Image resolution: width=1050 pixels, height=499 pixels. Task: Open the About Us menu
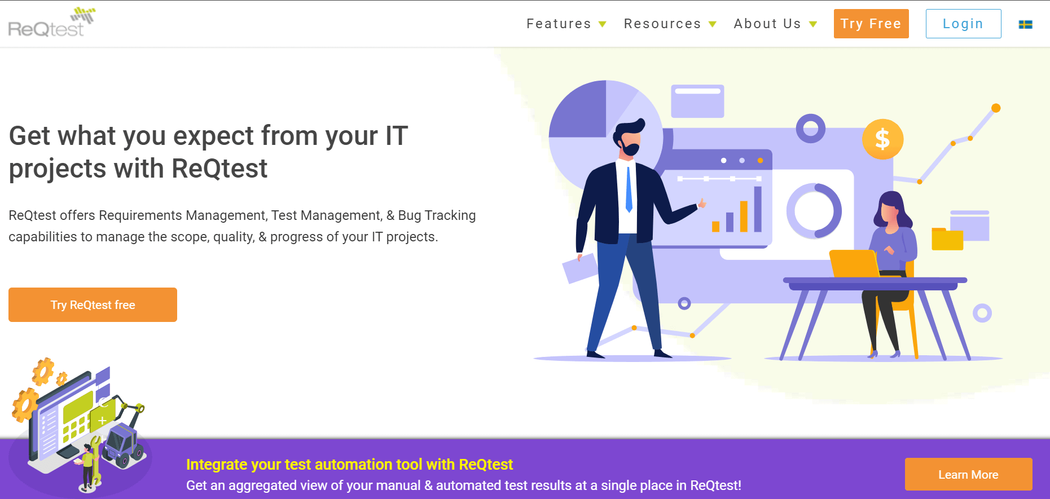[x=767, y=24]
